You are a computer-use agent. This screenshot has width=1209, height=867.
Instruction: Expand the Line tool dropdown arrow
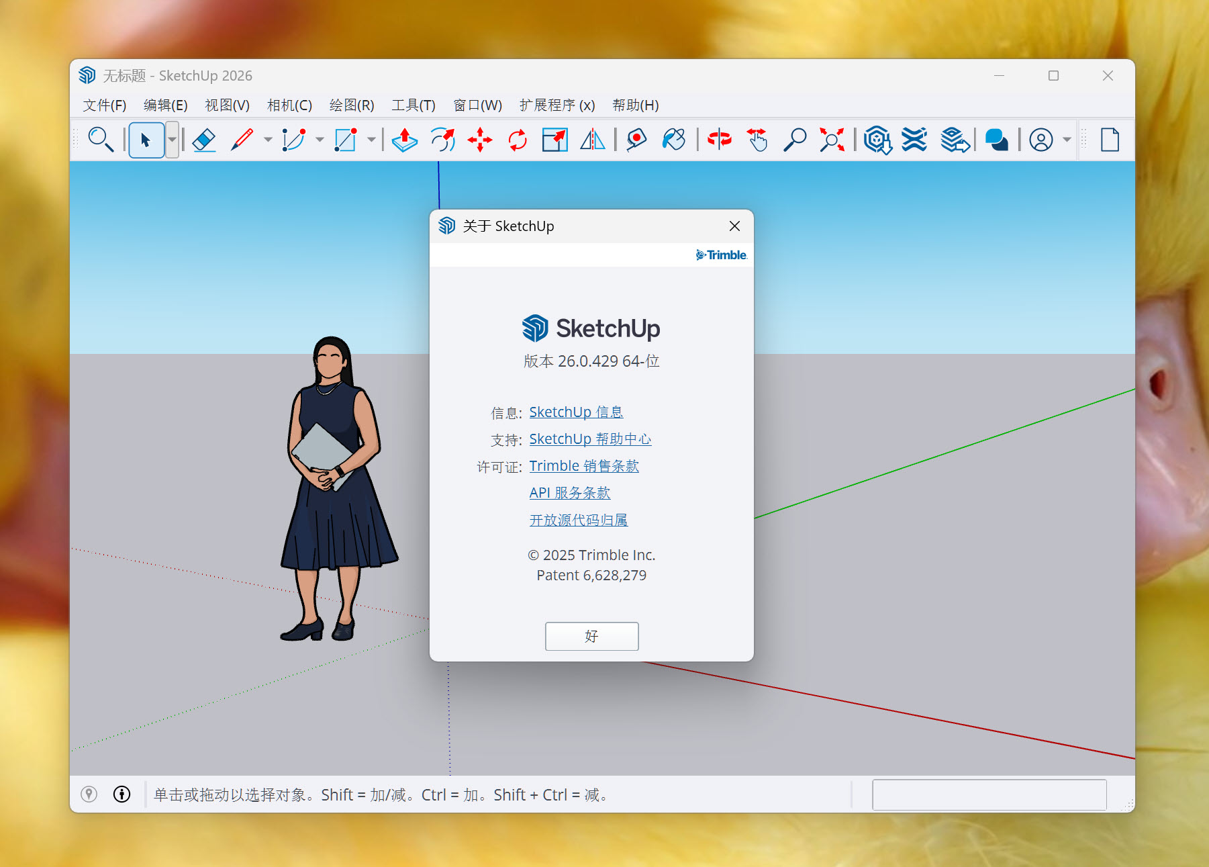point(268,140)
